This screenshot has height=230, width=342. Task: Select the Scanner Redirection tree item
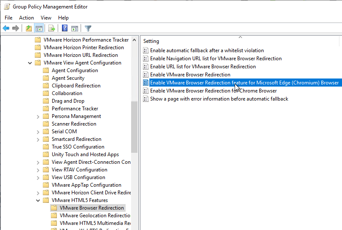click(x=74, y=124)
